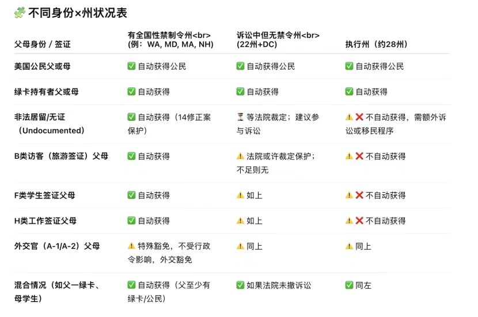Click the green check before 同左
Image resolution: width=478 pixels, height=317 pixels.
[x=349, y=285]
